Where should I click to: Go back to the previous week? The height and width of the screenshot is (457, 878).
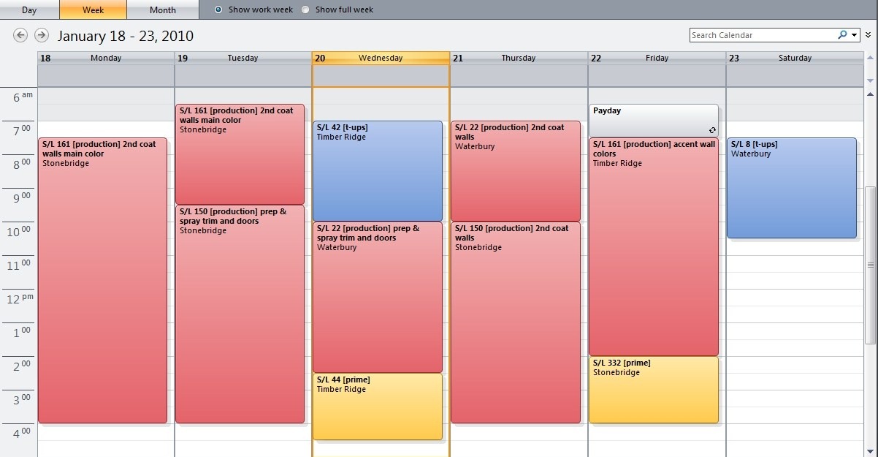coord(20,35)
